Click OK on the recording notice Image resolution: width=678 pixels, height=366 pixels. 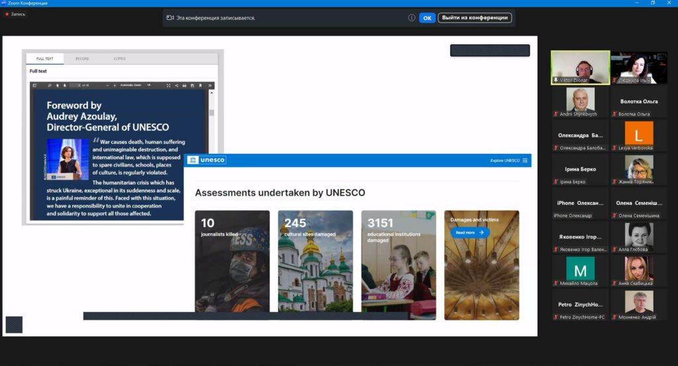[x=427, y=18]
